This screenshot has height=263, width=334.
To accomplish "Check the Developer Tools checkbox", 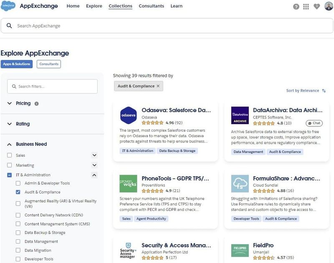I will coord(18,259).
